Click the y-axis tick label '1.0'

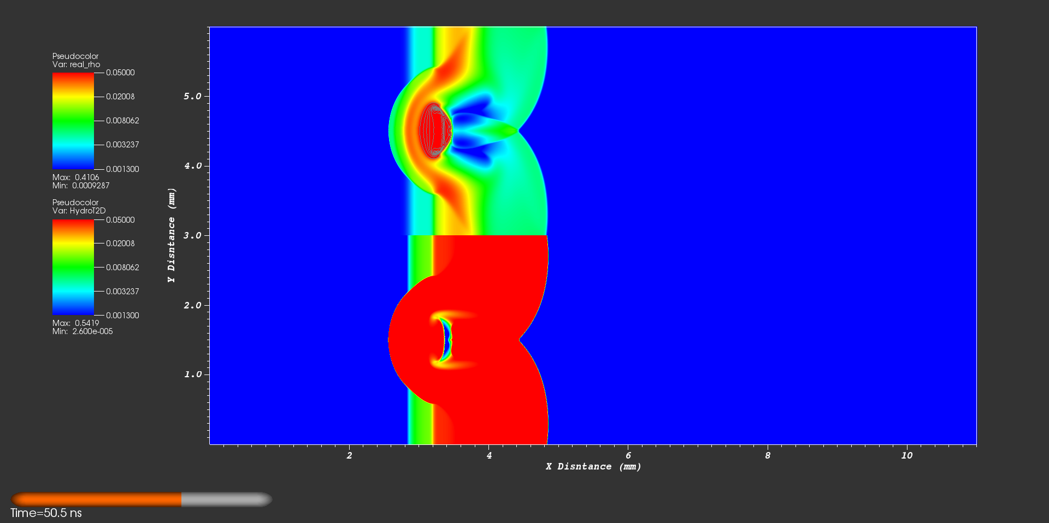point(192,375)
